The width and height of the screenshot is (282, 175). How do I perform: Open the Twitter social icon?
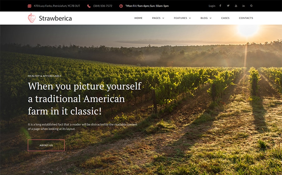click(x=228, y=6)
